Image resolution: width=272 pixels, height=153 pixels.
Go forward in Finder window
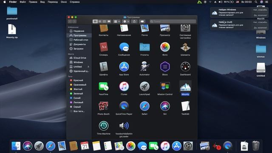point(74,21)
